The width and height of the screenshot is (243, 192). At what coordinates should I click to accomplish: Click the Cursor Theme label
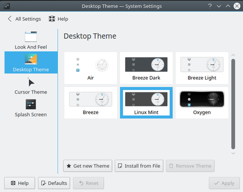(31, 92)
